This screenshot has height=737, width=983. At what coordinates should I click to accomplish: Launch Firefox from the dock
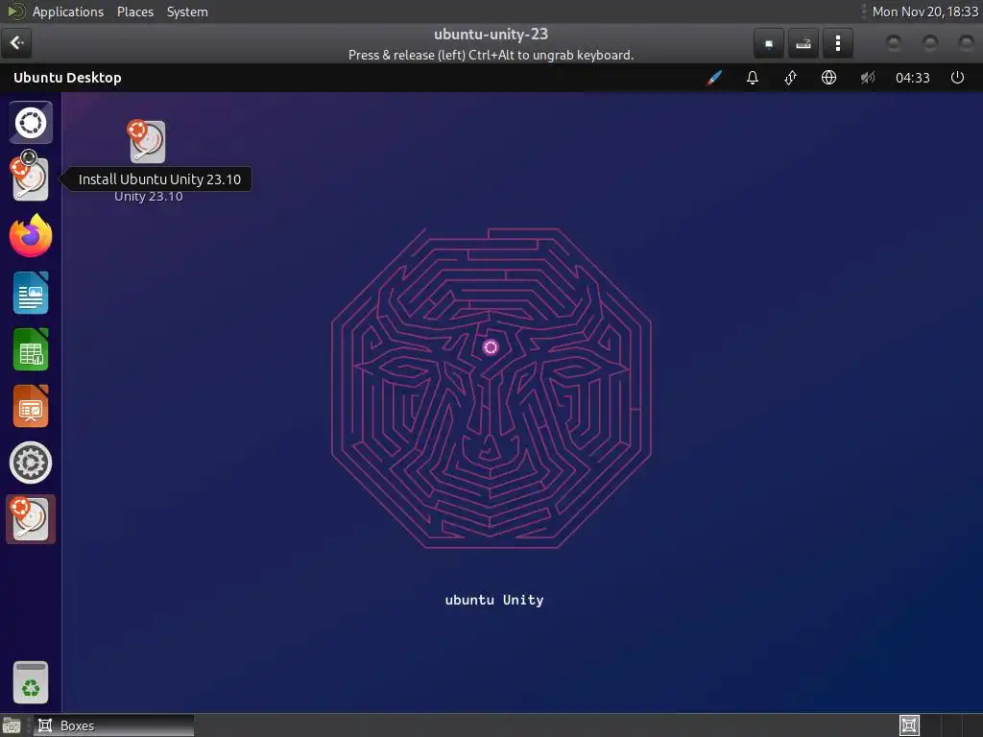tap(30, 236)
